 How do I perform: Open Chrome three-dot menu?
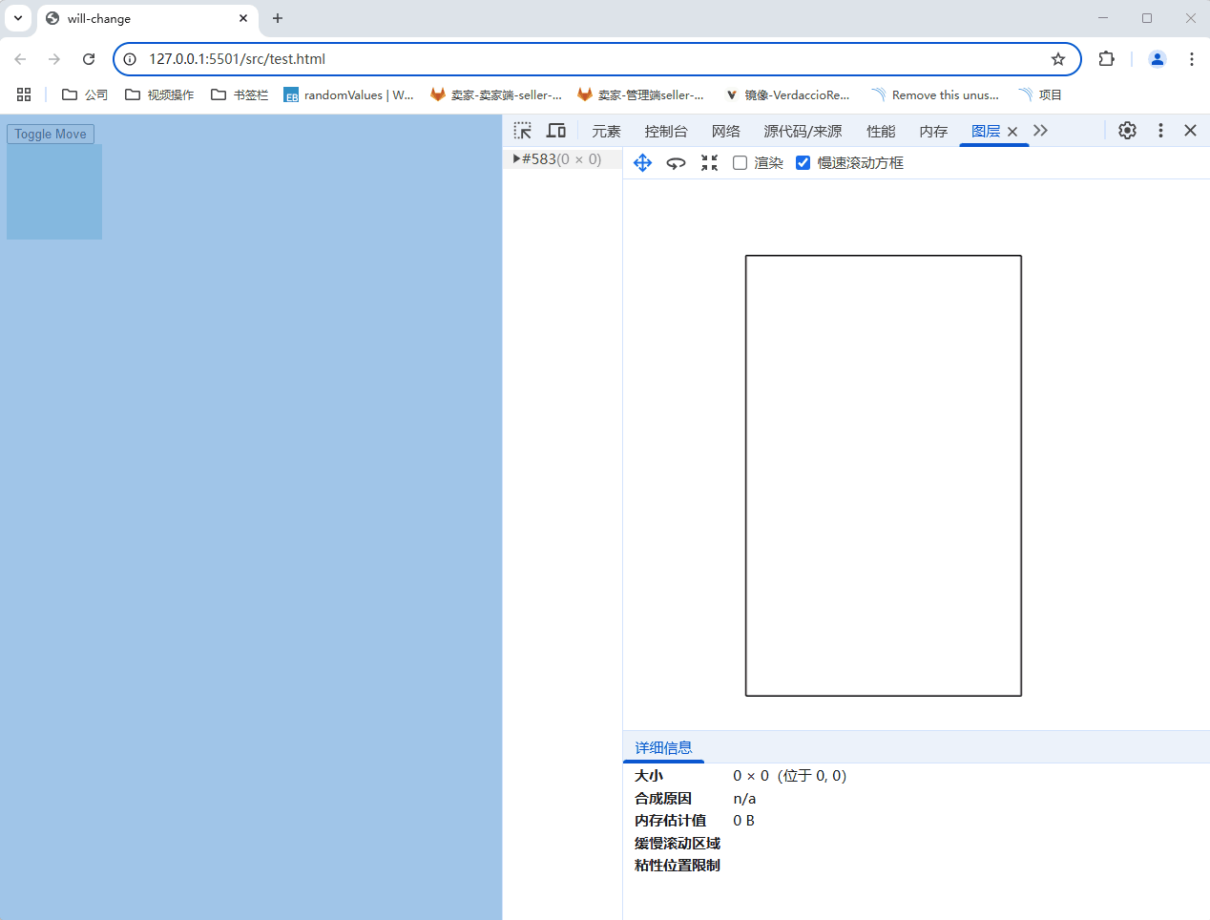point(1192,59)
